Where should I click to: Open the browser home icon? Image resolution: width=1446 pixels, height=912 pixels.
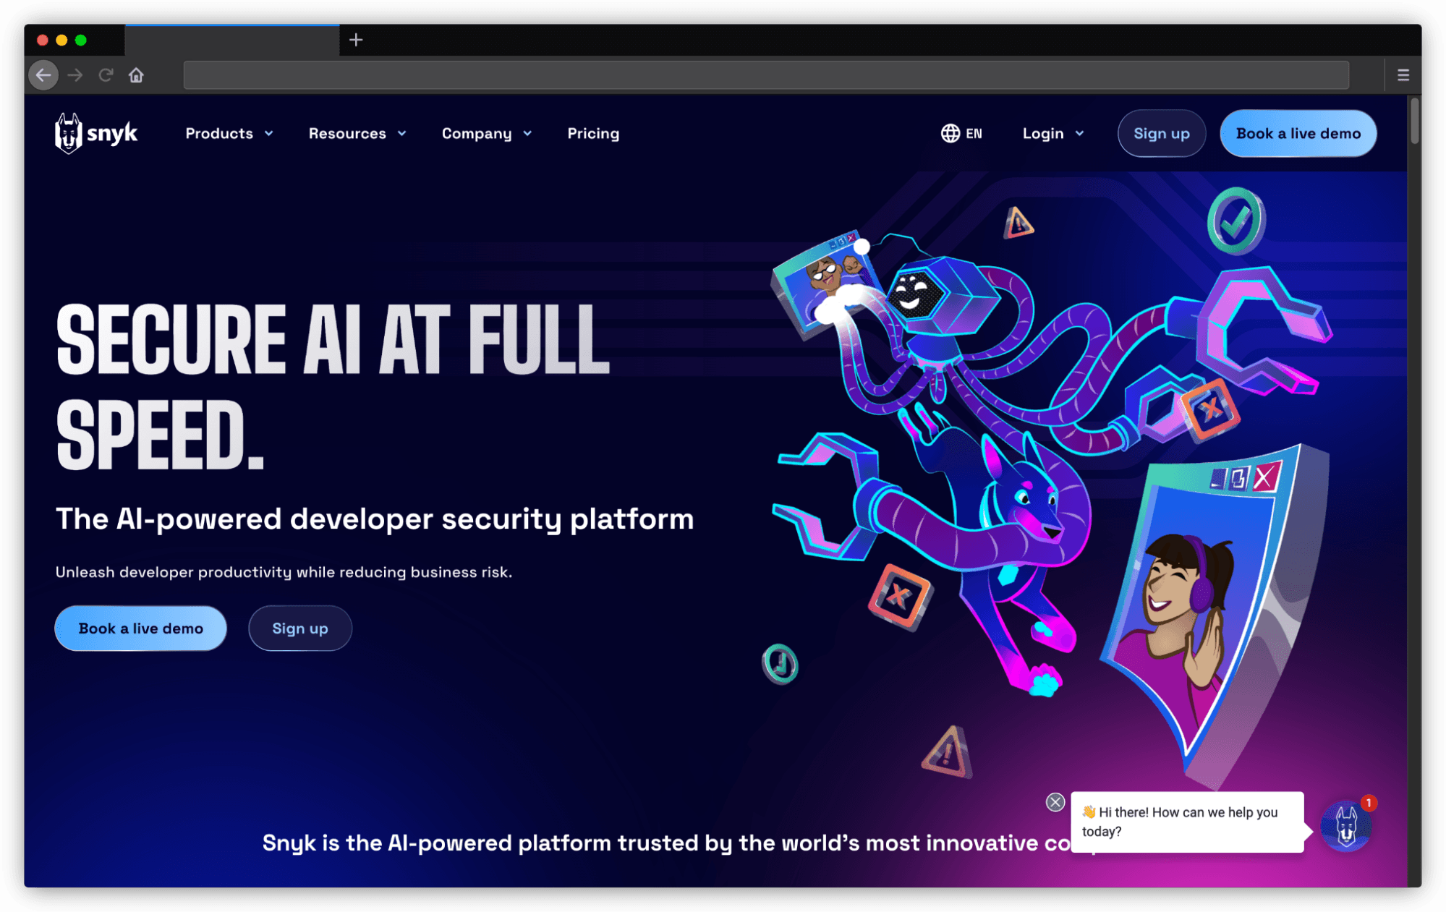pyautogui.click(x=136, y=75)
